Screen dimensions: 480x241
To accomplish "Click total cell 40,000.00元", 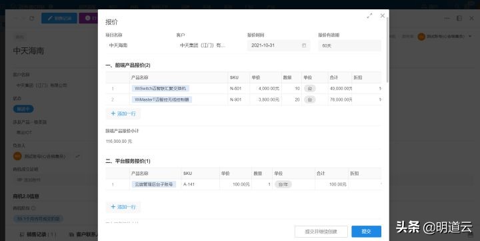I will (341, 88).
